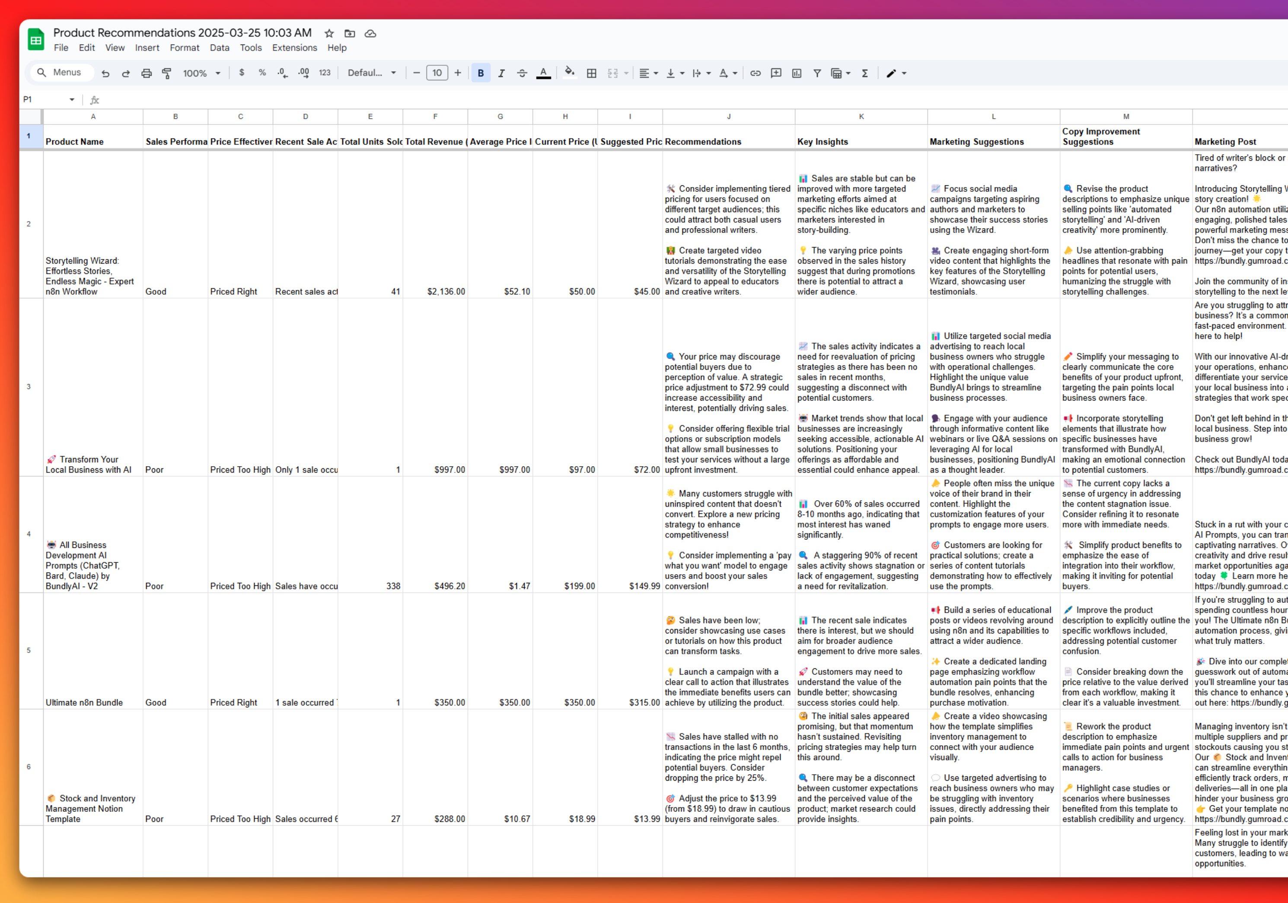Expand the name box dropdown arrow
Image resolution: width=1288 pixels, height=903 pixels.
[72, 100]
